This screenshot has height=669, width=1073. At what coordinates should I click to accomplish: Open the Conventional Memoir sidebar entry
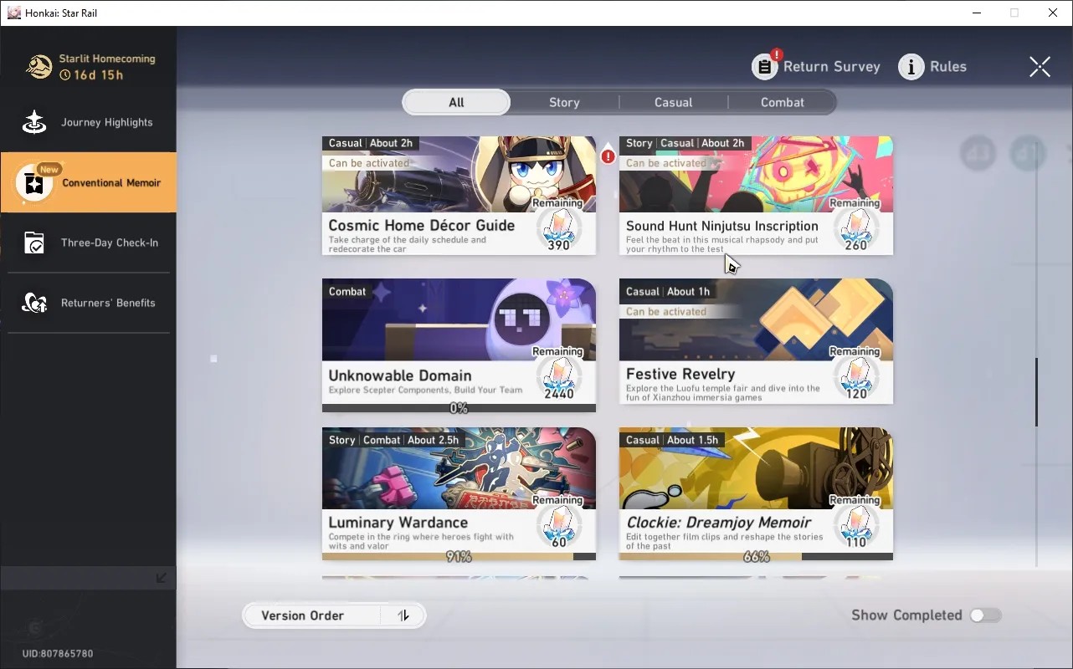pos(89,182)
